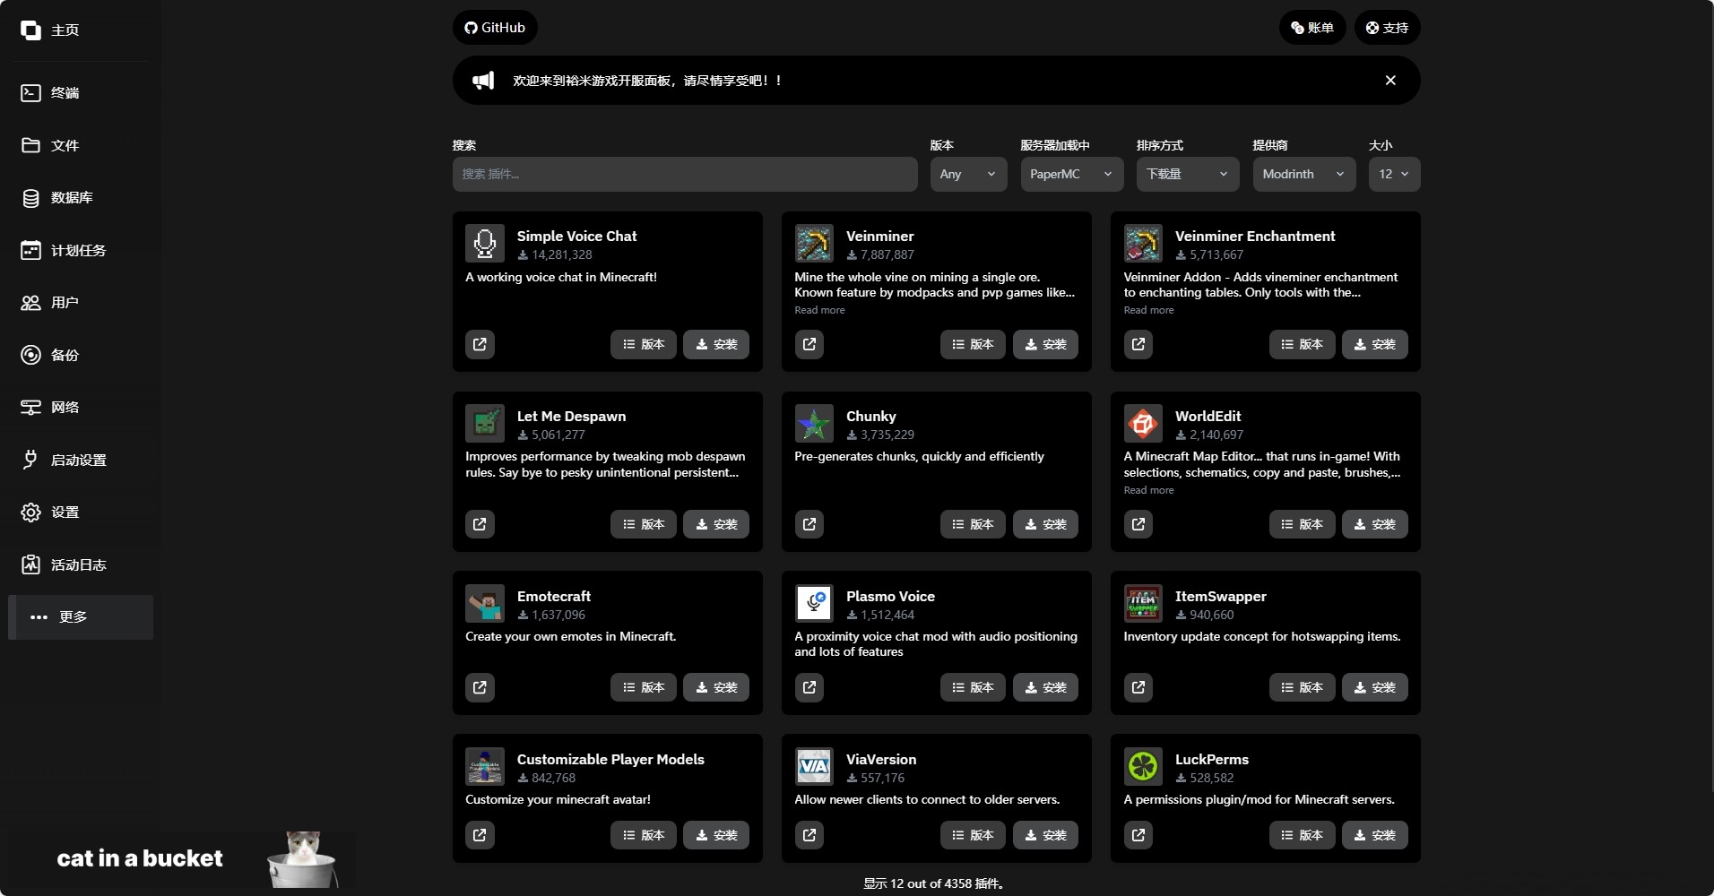Click the megaphone announcement icon
The width and height of the screenshot is (1714, 896).
(483, 81)
